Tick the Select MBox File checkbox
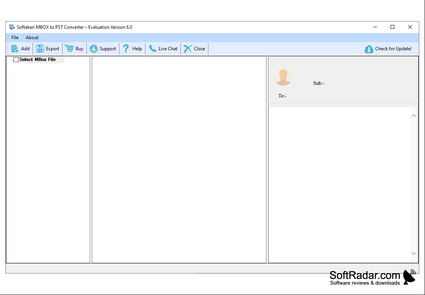Image resolution: width=425 pixels, height=295 pixels. [x=16, y=59]
